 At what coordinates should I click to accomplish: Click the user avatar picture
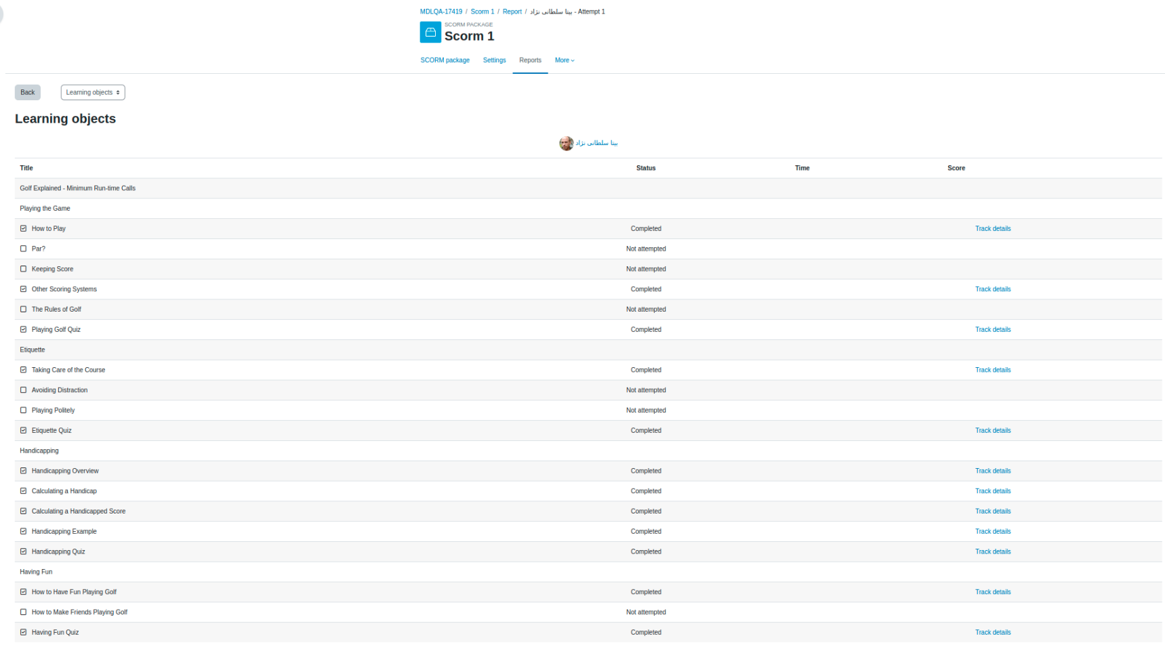point(566,143)
